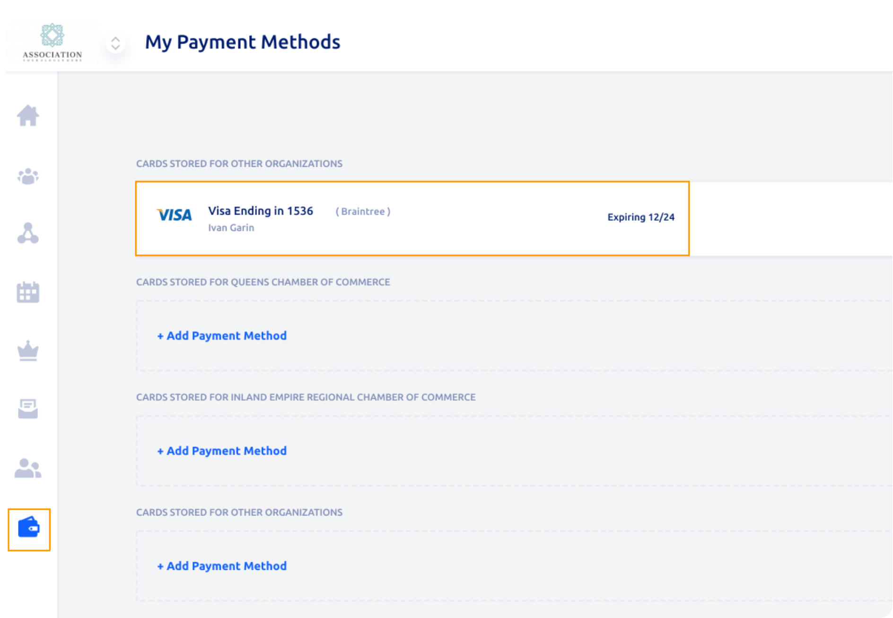This screenshot has height=618, width=893.
Task: Add payment method for Queens Chamber
Action: pyautogui.click(x=222, y=335)
